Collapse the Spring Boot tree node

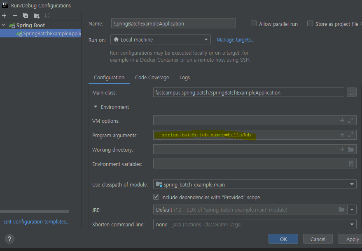coord(3,25)
